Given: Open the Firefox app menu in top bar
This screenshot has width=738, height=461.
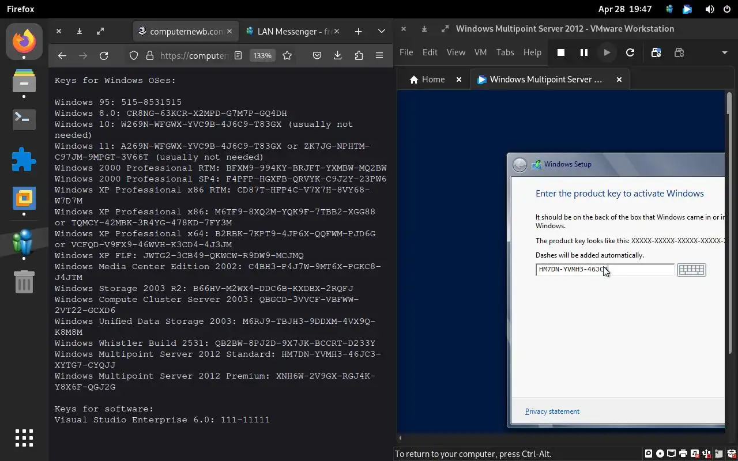Looking at the screenshot, I should (21, 9).
